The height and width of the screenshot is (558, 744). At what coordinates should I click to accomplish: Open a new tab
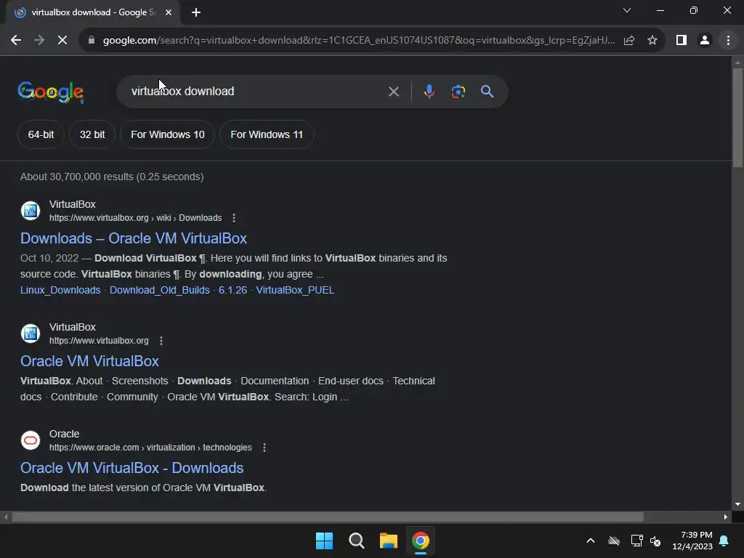click(196, 13)
